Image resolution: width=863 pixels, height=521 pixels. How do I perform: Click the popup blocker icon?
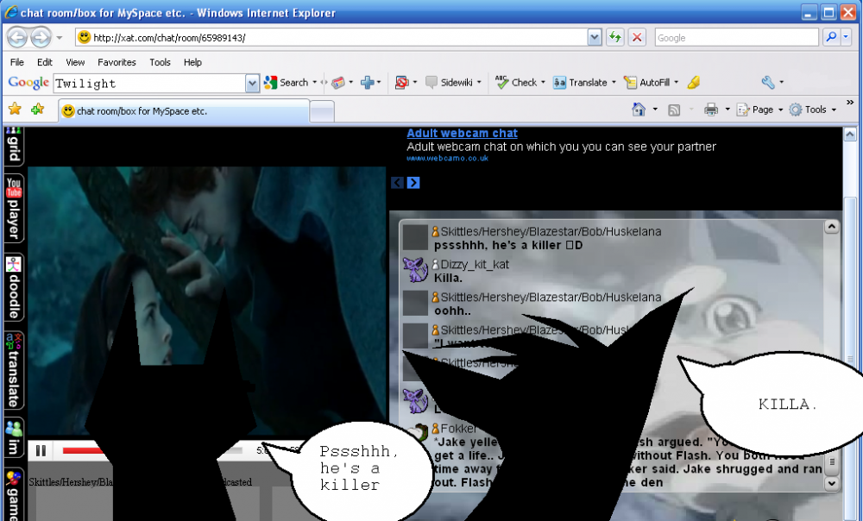tap(402, 83)
